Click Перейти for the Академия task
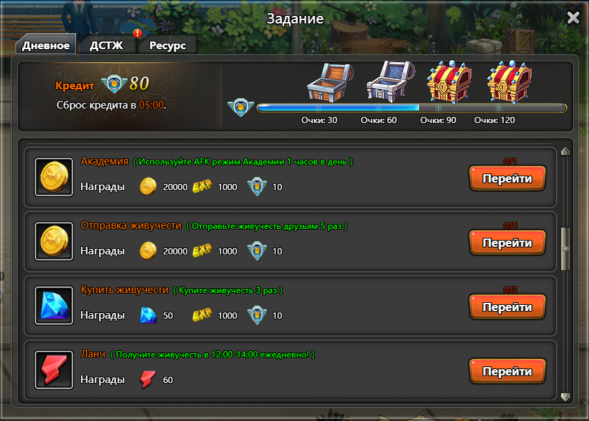The height and width of the screenshot is (421, 589). point(507,178)
